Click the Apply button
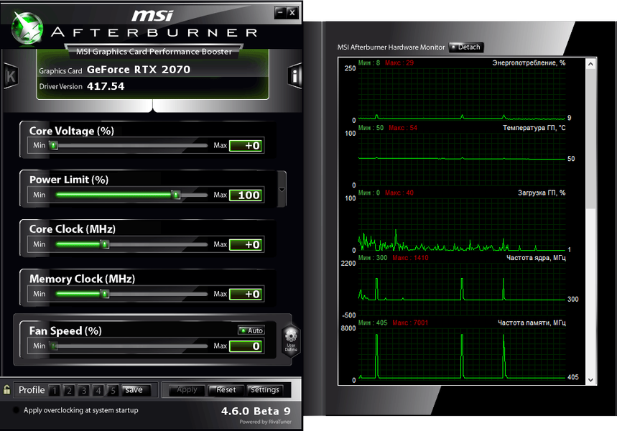The image size is (617, 431). tap(187, 389)
